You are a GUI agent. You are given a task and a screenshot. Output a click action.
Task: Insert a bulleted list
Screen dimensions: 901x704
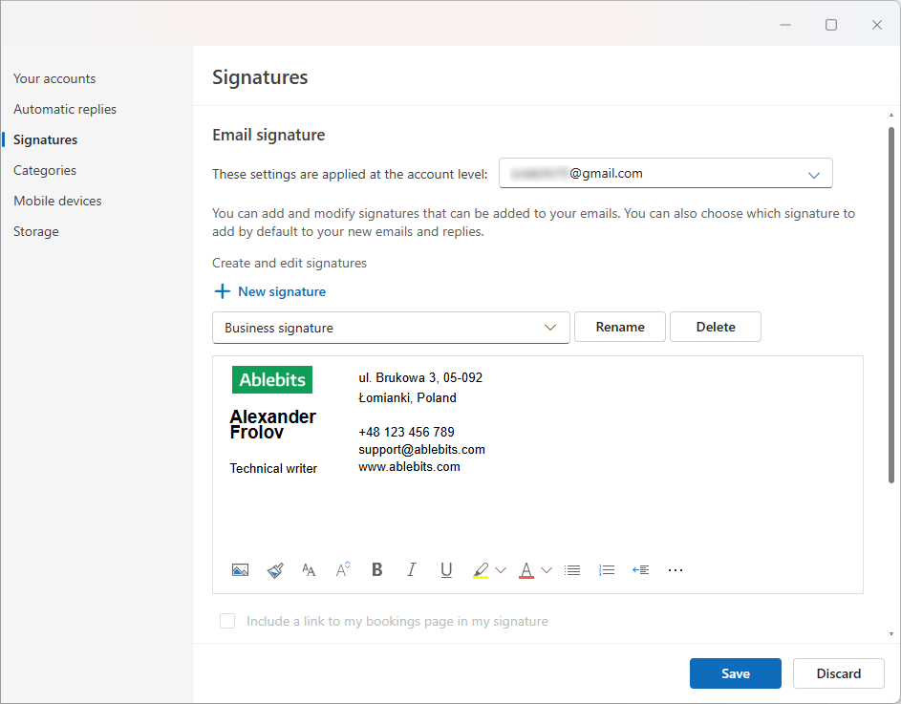click(x=572, y=570)
